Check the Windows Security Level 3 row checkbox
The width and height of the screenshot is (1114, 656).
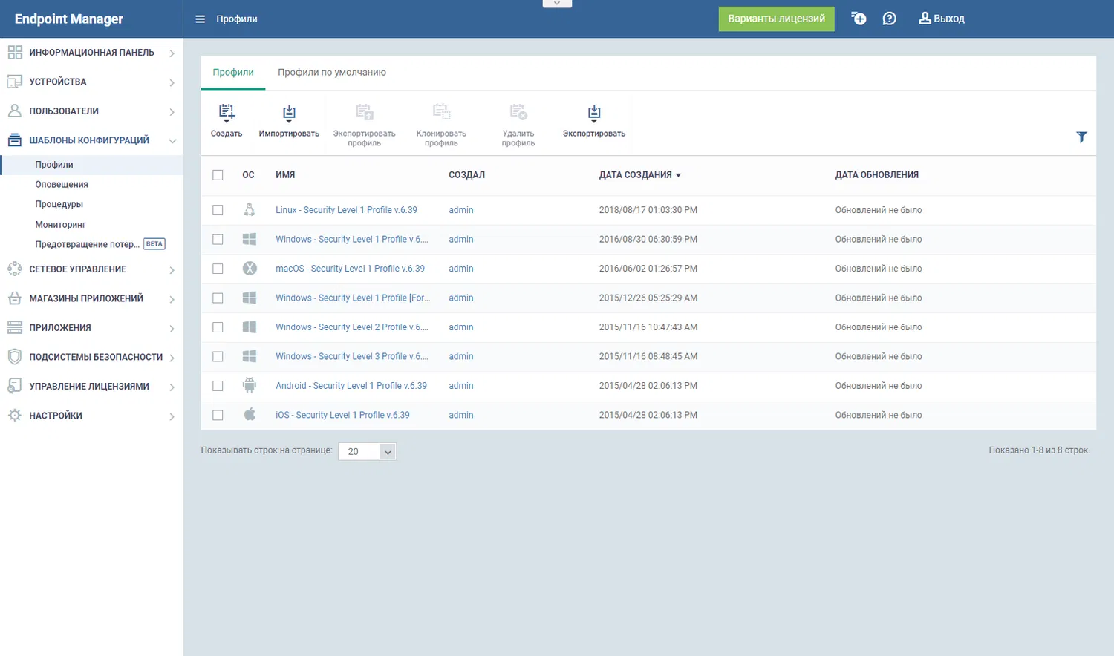click(x=218, y=357)
